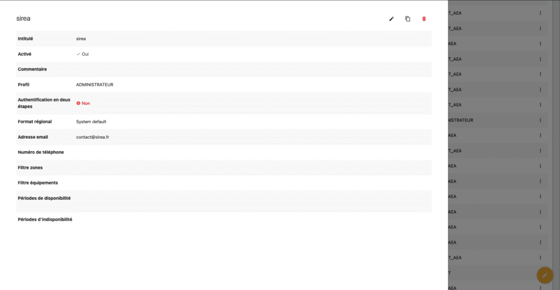Select the Périodes d'indisponibilité label
Image resolution: width=560 pixels, height=290 pixels.
(x=45, y=220)
